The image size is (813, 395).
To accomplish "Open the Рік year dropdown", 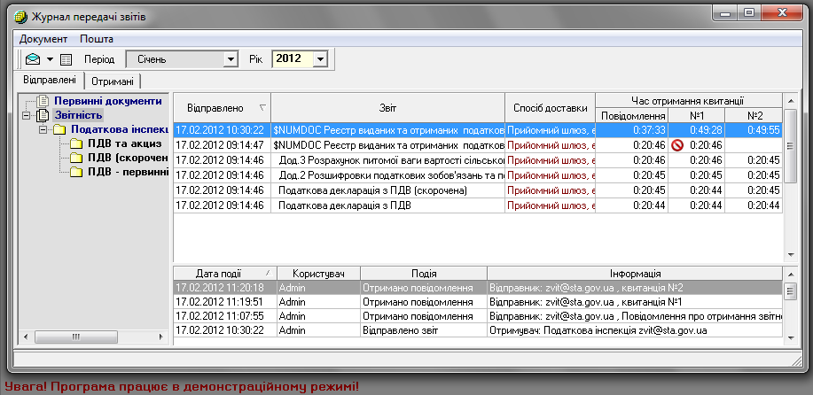I will [320, 59].
